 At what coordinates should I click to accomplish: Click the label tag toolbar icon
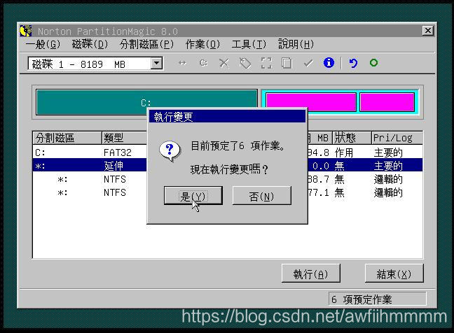pos(245,63)
